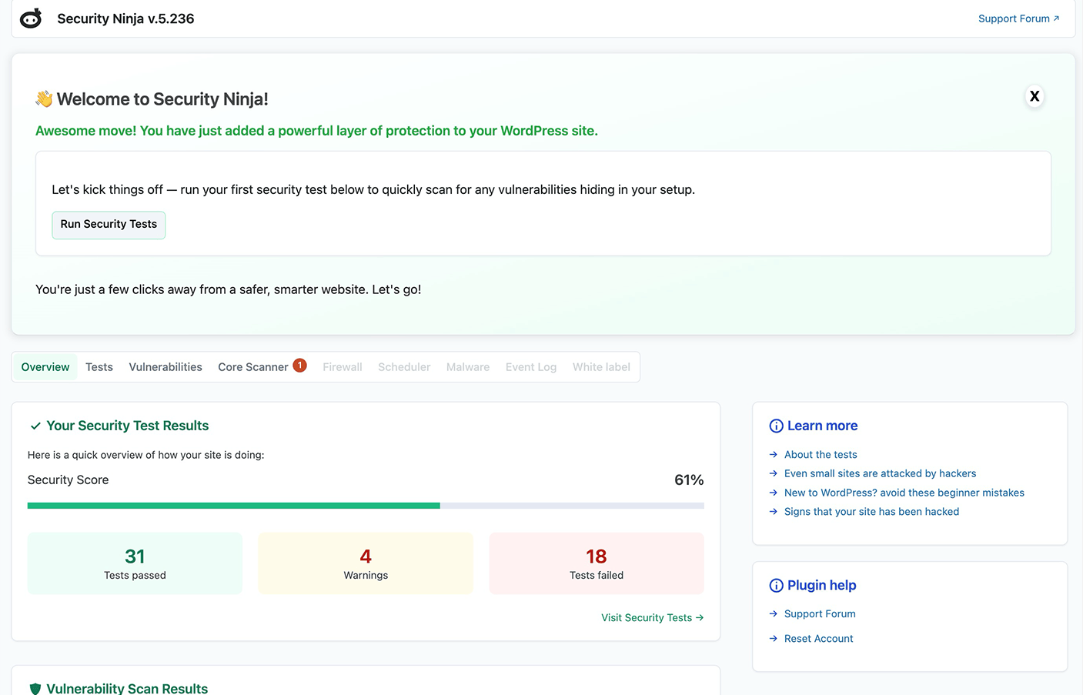Viewport: 1083px width, 695px height.
Task: Click the arrow icon before Reset Account
Action: pyautogui.click(x=773, y=638)
